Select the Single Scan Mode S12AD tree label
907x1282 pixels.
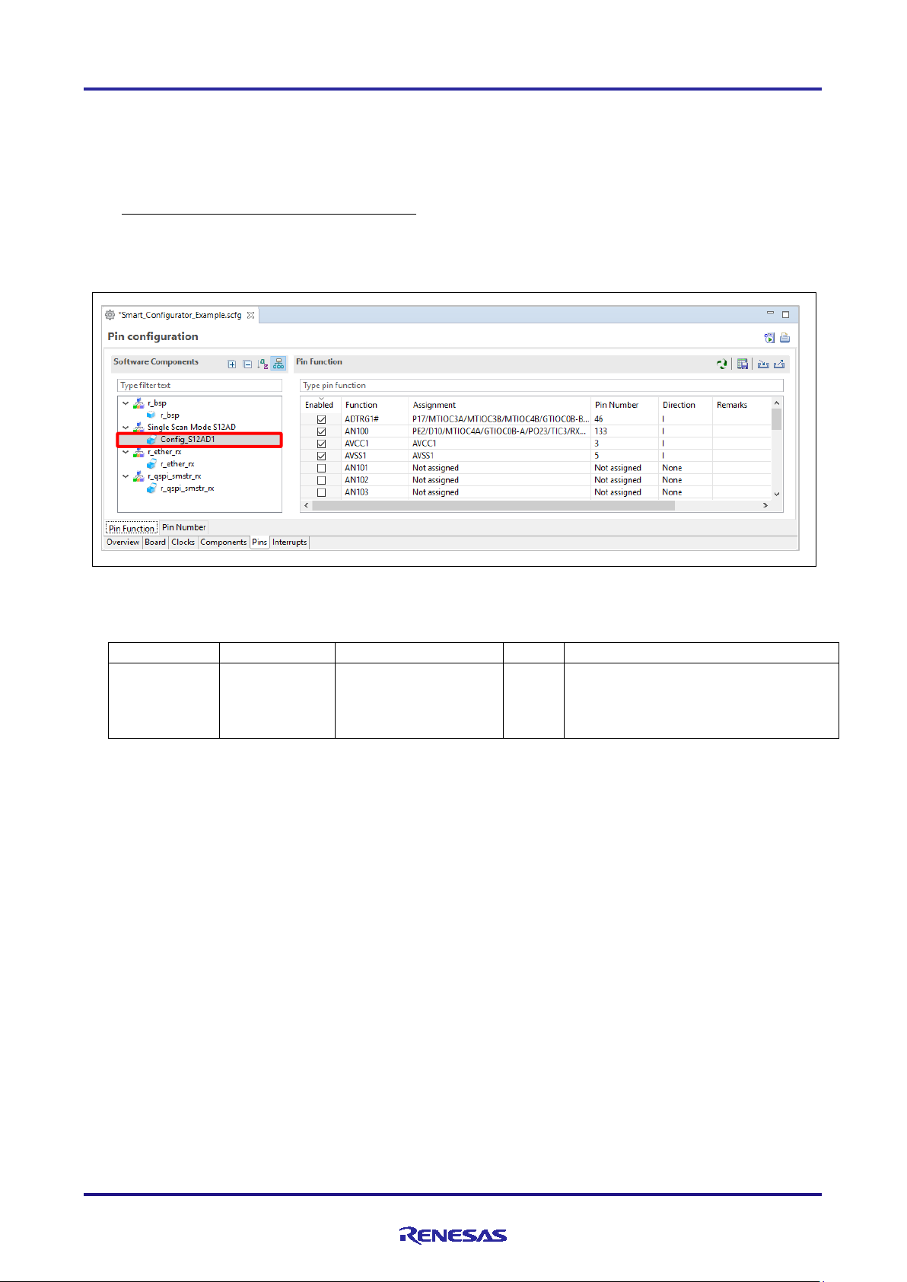pyautogui.click(x=192, y=428)
